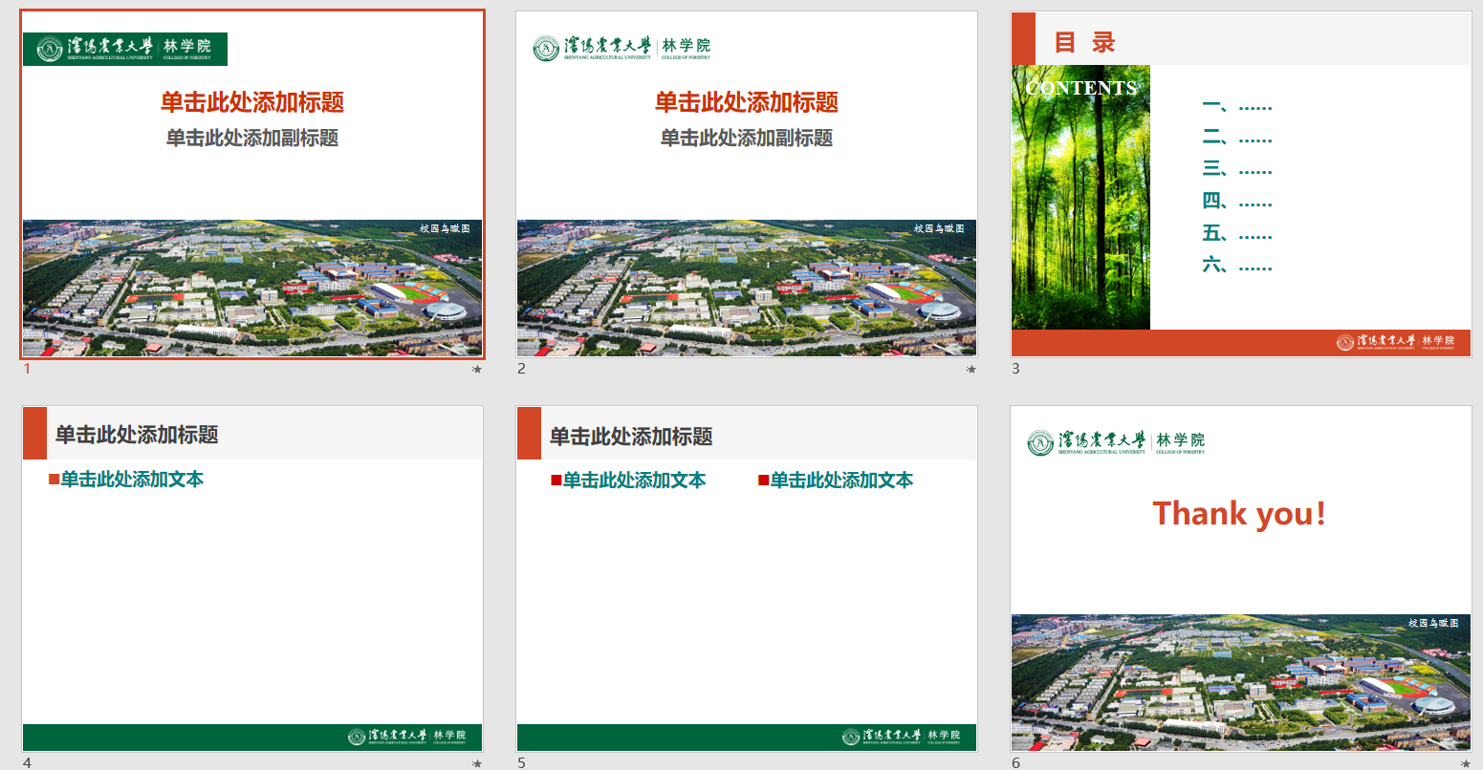Click the transition star icon under slide 4
The height and width of the screenshot is (770, 1483).
tap(477, 763)
